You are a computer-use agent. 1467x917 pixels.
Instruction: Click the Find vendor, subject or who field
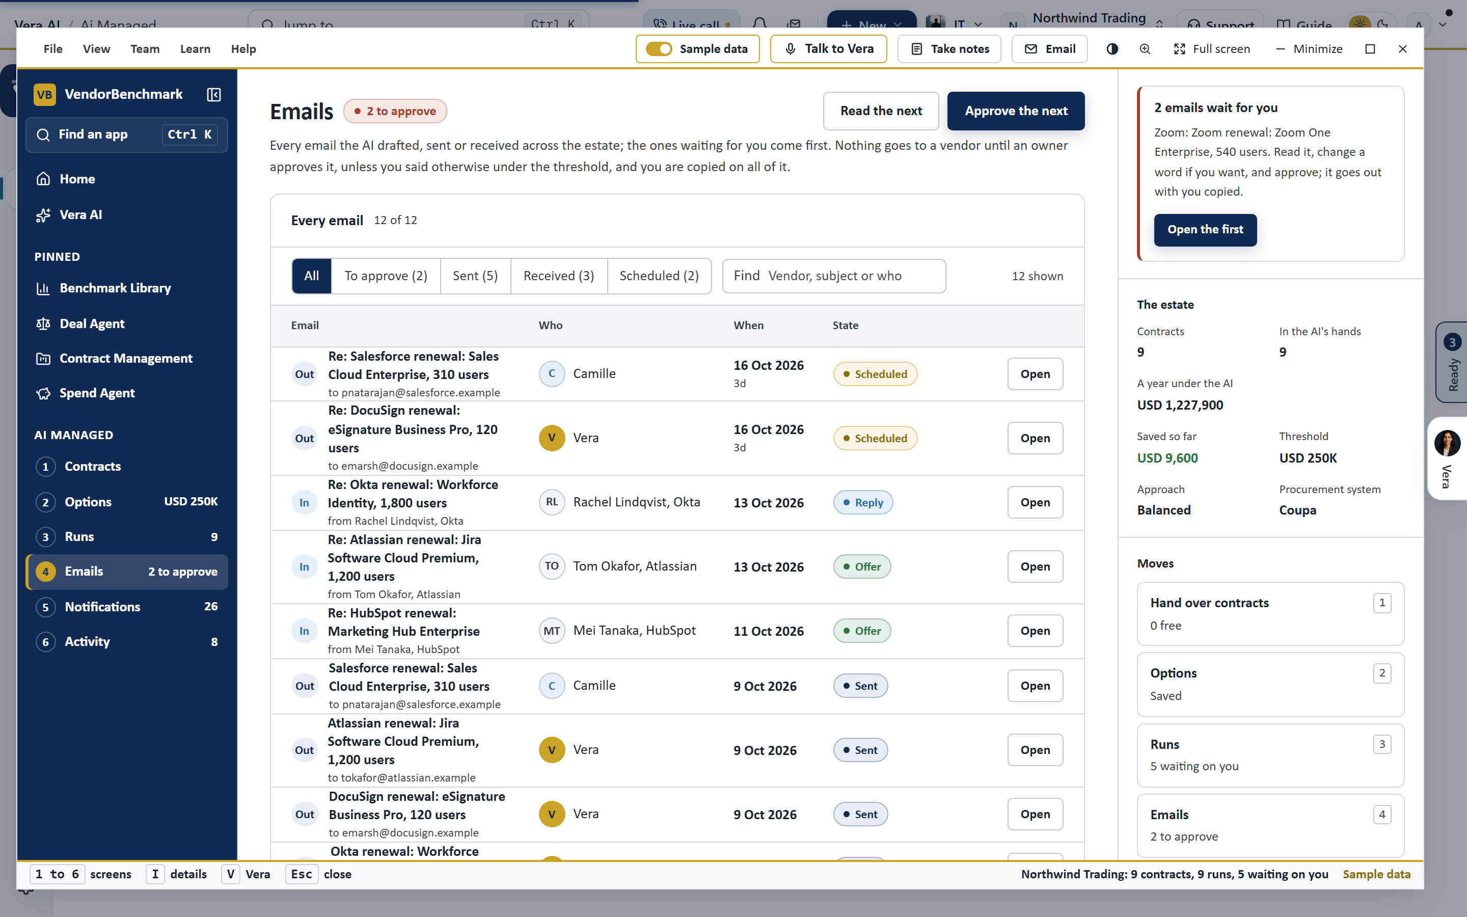[x=833, y=276]
